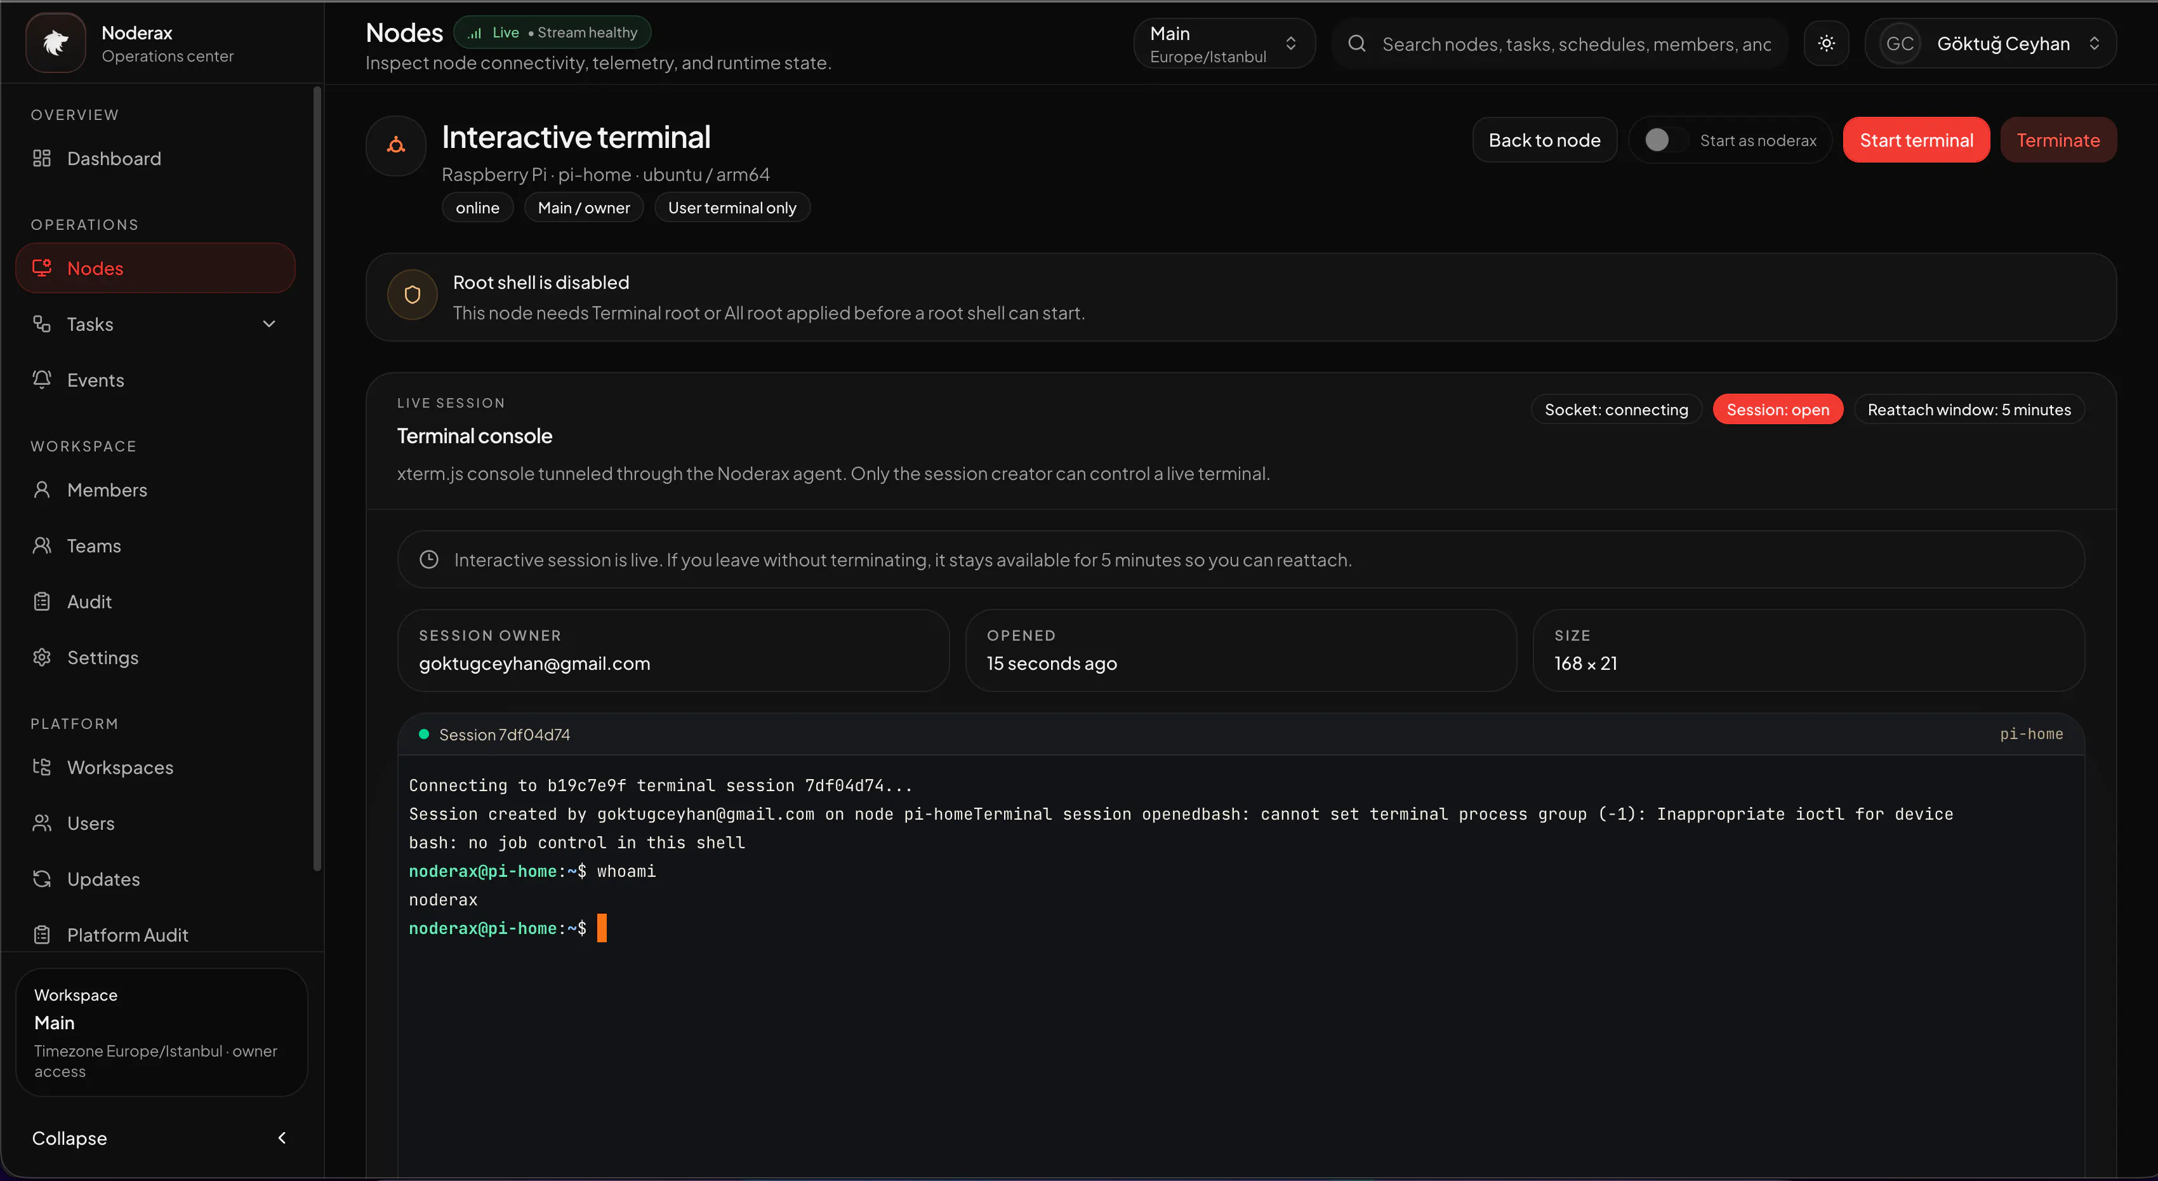Go back to node
Image resolution: width=2158 pixels, height=1181 pixels.
pyautogui.click(x=1544, y=140)
